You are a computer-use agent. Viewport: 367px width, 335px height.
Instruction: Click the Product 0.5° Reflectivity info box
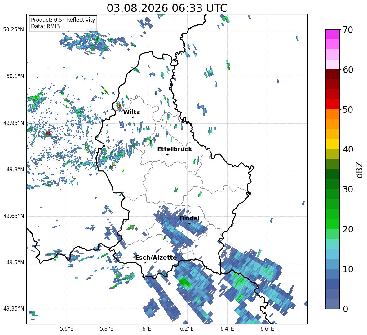pyautogui.click(x=63, y=23)
